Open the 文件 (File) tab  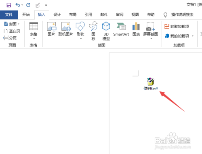[x=9, y=15]
